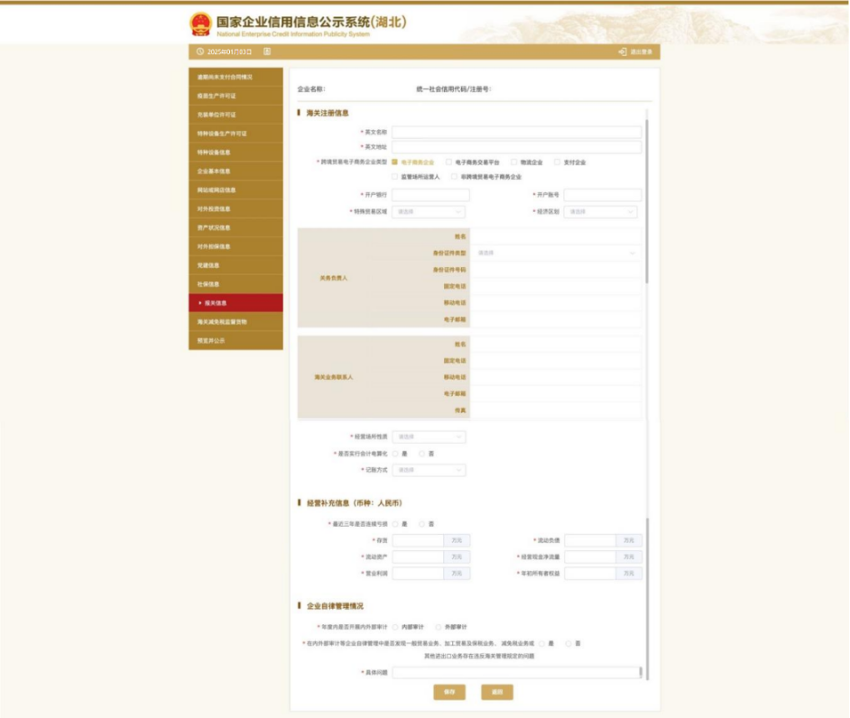Click the icon beside the date
This screenshot has height=718, width=850.
coord(267,51)
